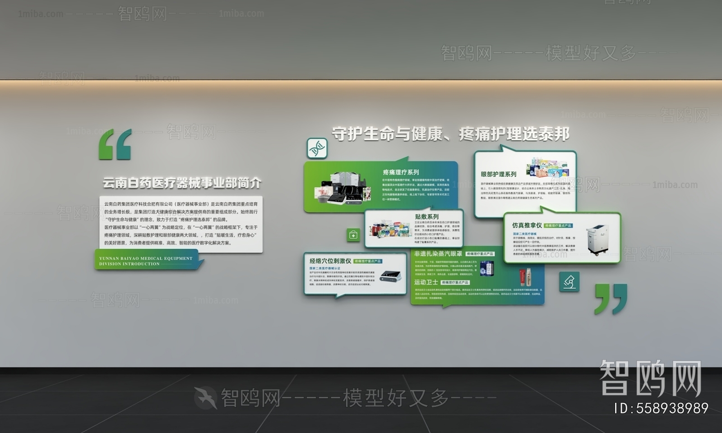
Task: Click the Yunnan Baiyao Medical Equipment banner
Action: click(x=147, y=261)
